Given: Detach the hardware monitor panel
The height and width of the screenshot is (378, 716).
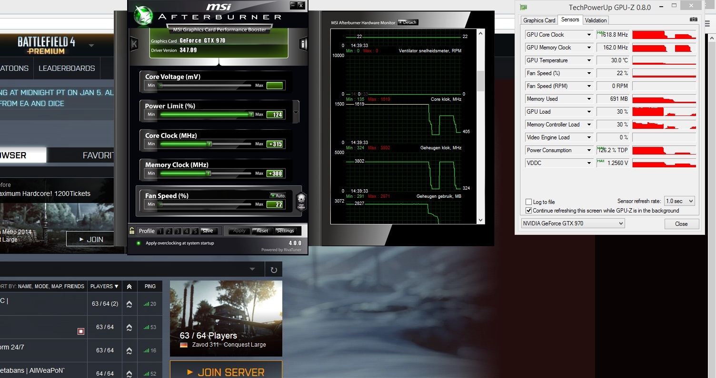Looking at the screenshot, I should [x=408, y=22].
